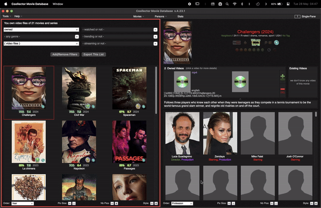This screenshot has width=321, height=208.
Task: Toggle Single-Pane view mode
Action: pyautogui.click(x=305, y=17)
